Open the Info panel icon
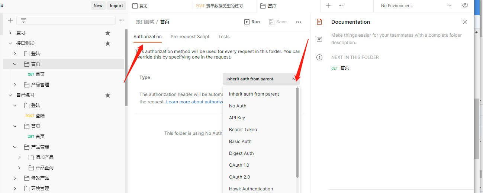 [x=319, y=57]
